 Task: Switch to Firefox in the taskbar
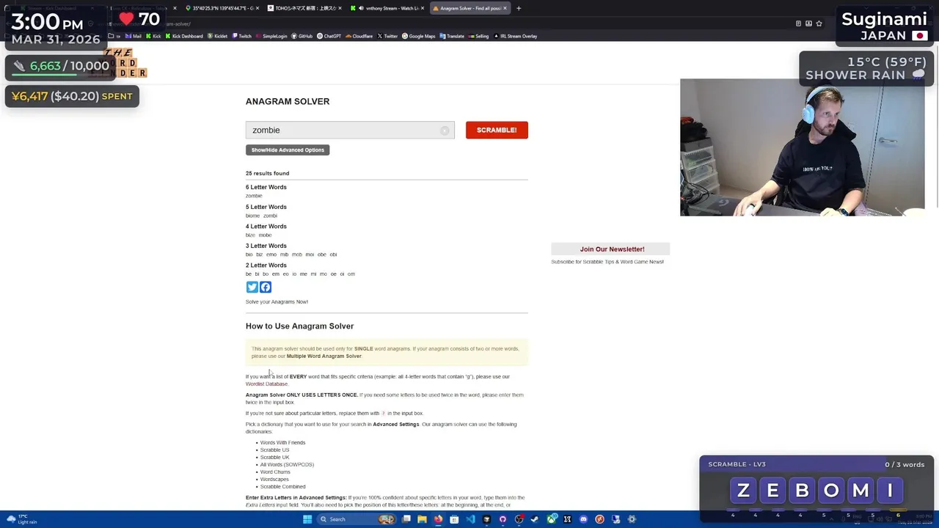pyautogui.click(x=439, y=519)
